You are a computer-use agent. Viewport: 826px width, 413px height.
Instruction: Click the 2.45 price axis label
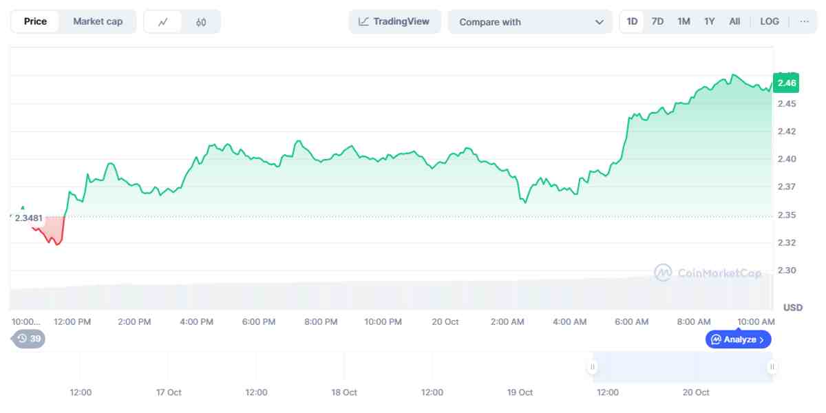pyautogui.click(x=786, y=104)
